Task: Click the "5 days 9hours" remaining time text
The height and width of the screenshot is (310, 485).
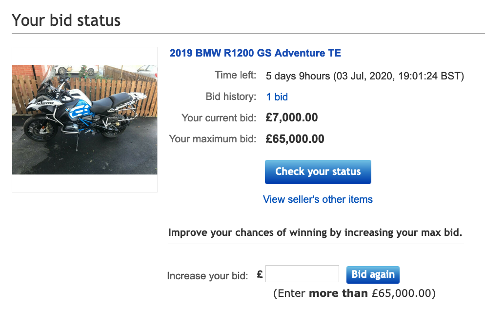Action: click(x=298, y=76)
